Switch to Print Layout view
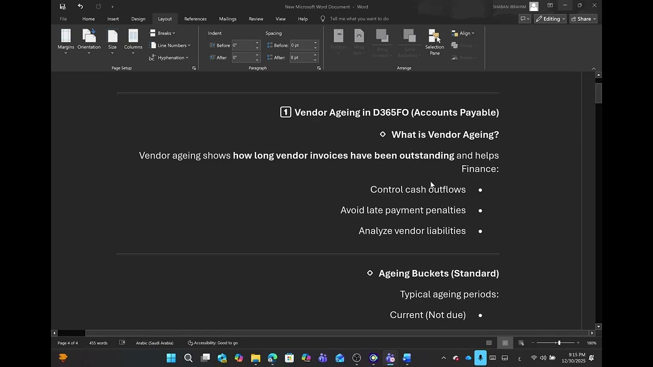Screen dimensions: 653x367 tap(505, 343)
